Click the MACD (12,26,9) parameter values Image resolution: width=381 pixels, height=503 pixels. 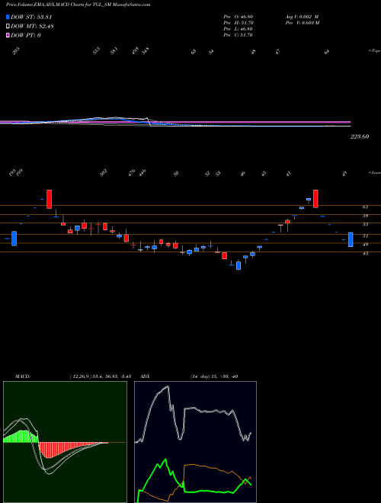[100, 376]
